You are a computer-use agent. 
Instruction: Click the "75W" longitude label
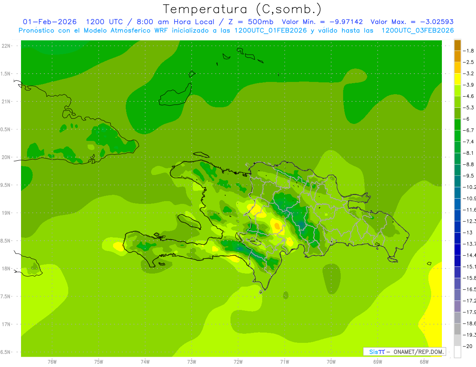click(x=98, y=362)
